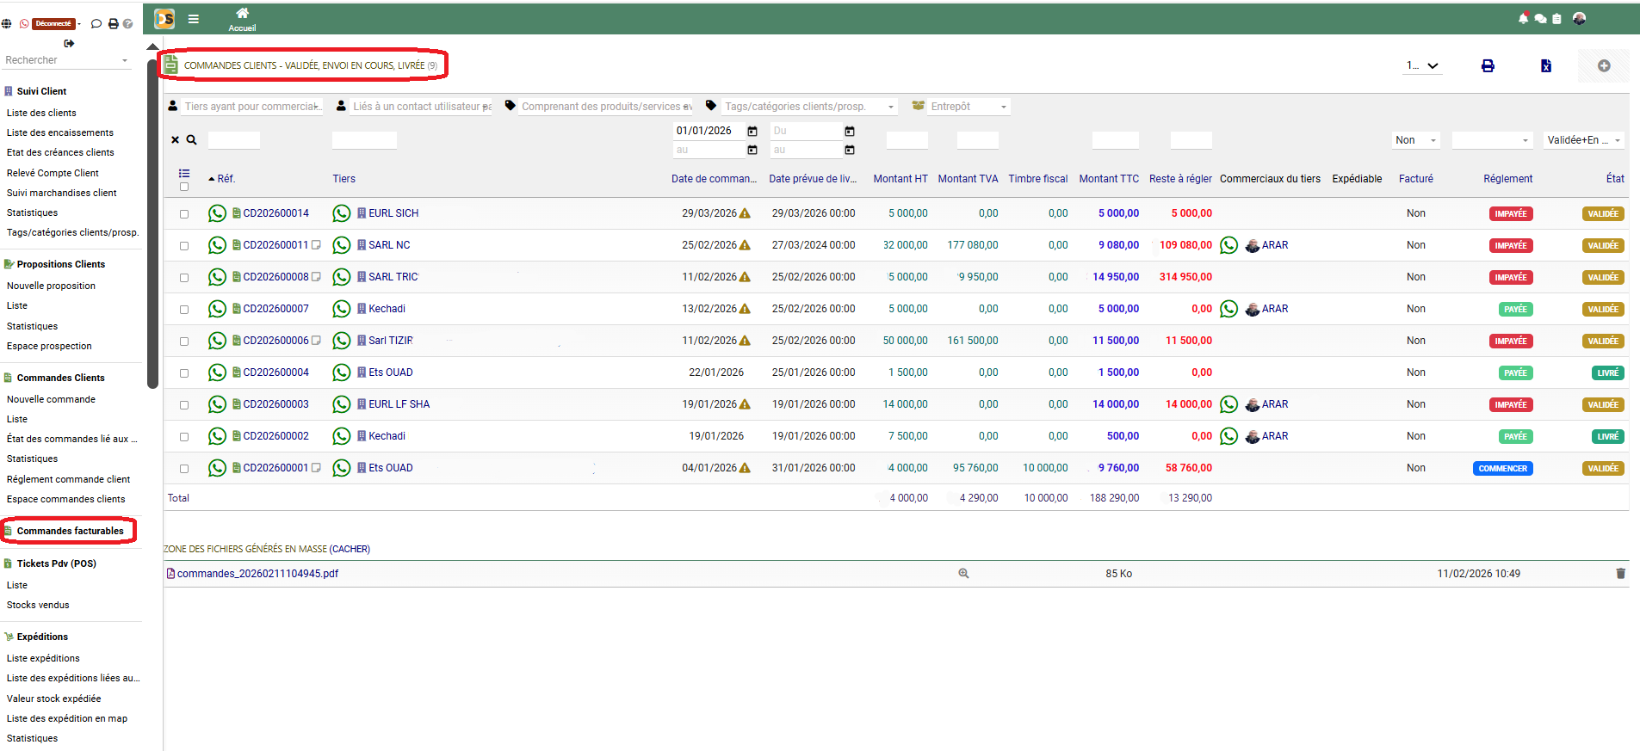Click the globe language icon

point(7,24)
